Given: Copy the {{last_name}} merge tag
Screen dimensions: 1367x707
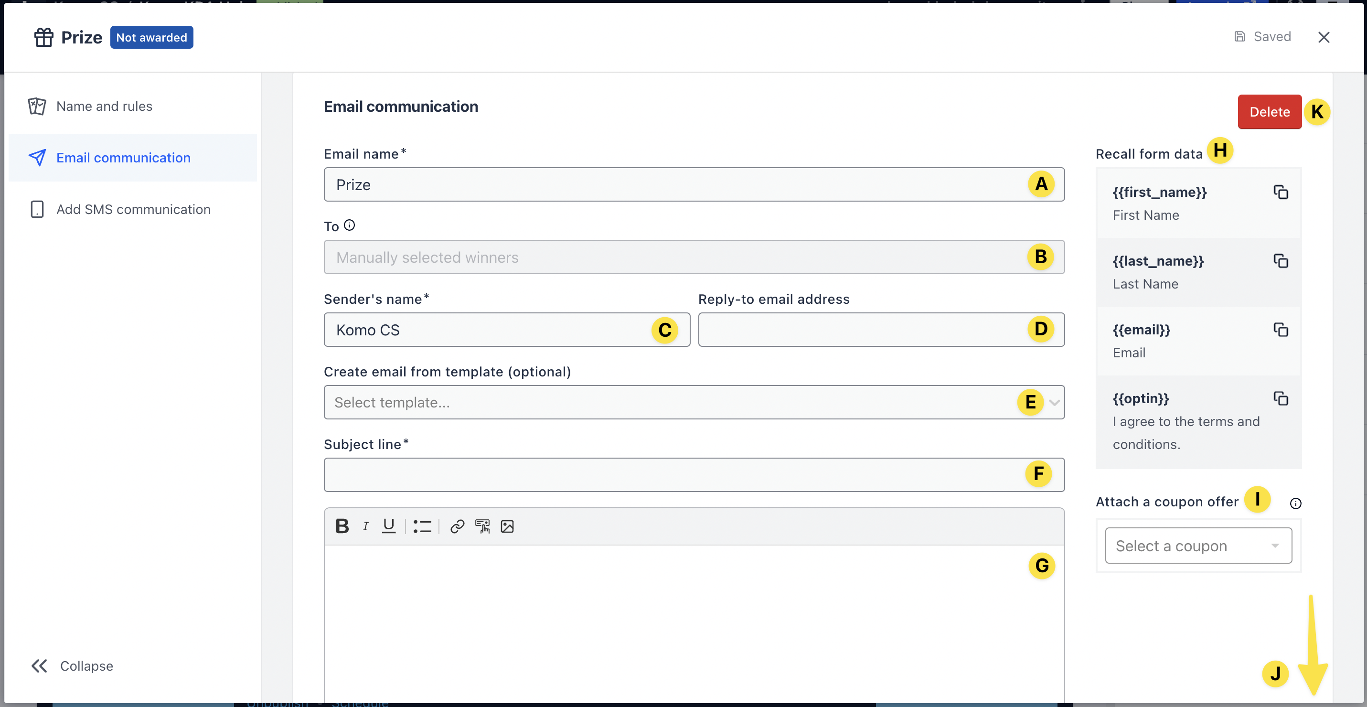Looking at the screenshot, I should click(x=1281, y=261).
